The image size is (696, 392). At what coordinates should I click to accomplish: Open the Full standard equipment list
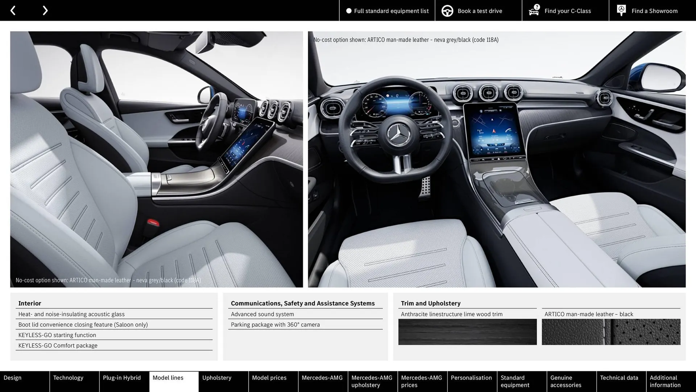tap(391, 11)
